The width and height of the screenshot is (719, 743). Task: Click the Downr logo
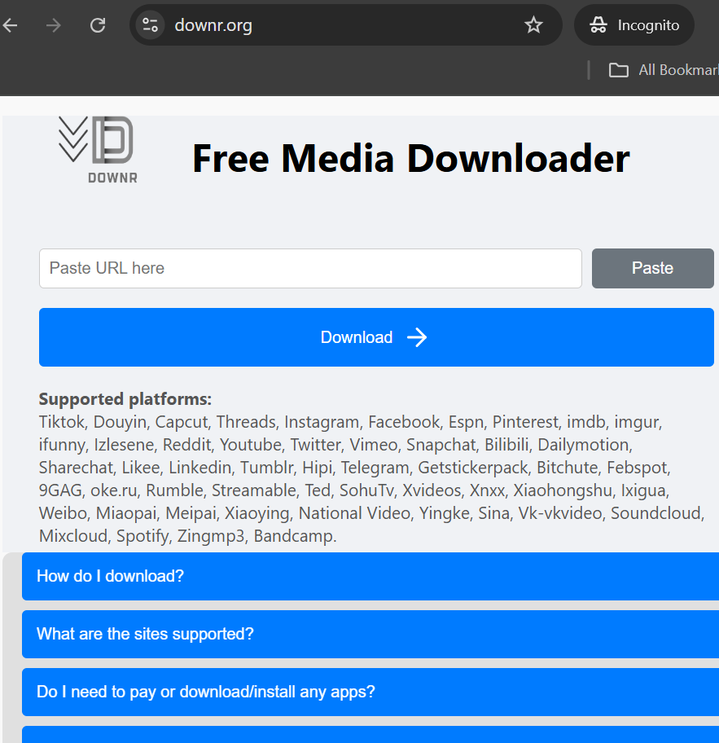[98, 150]
